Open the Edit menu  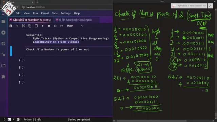pyautogui.click(x=18, y=13)
